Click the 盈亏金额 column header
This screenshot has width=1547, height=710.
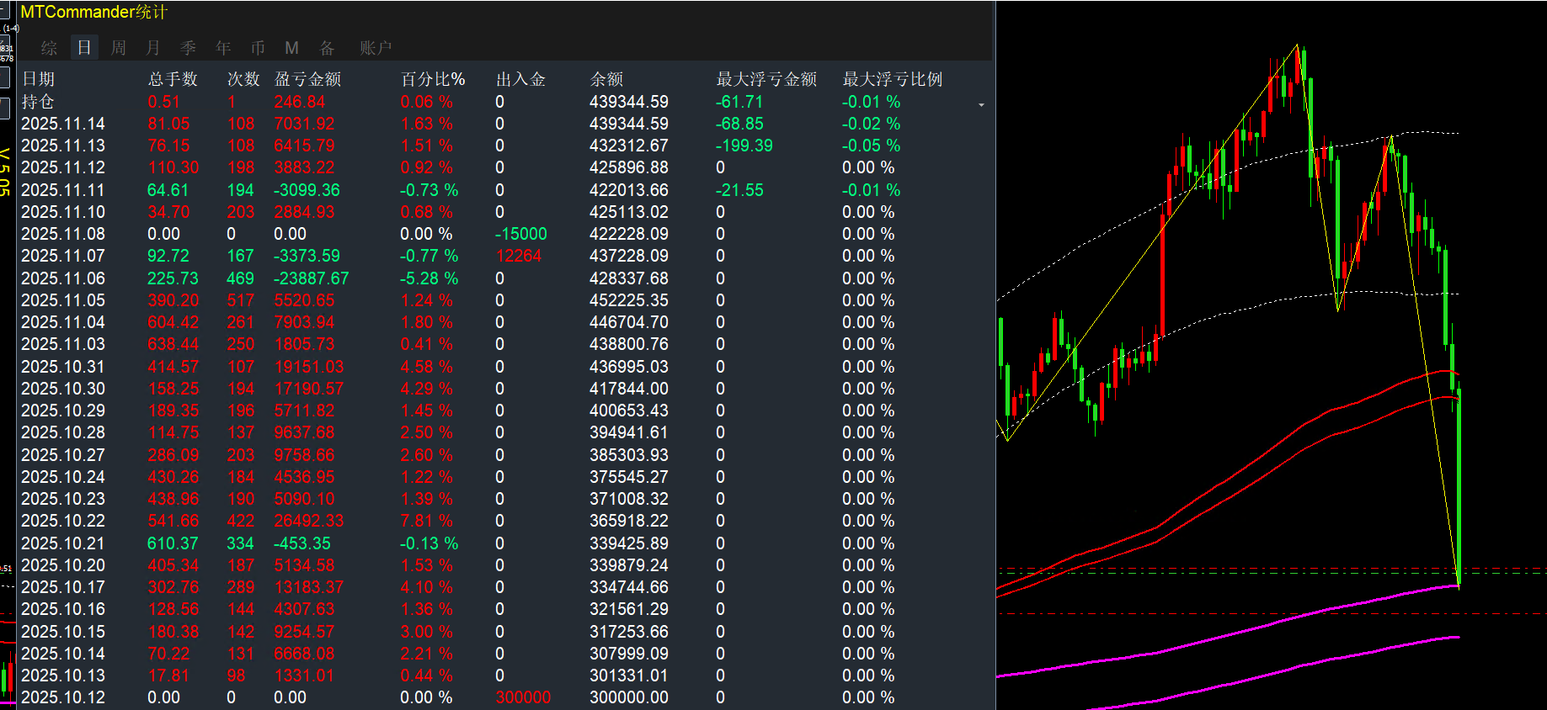307,79
